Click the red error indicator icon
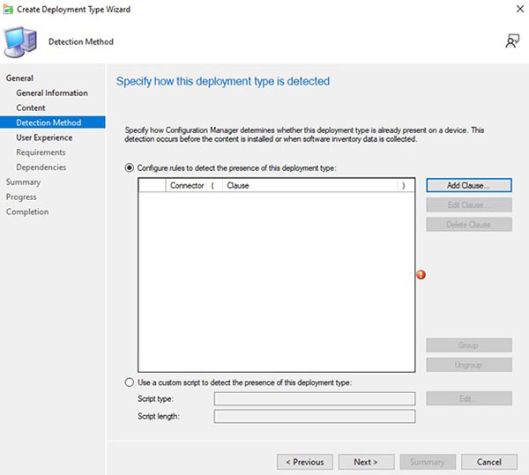The width and height of the screenshot is (529, 475). tap(421, 275)
